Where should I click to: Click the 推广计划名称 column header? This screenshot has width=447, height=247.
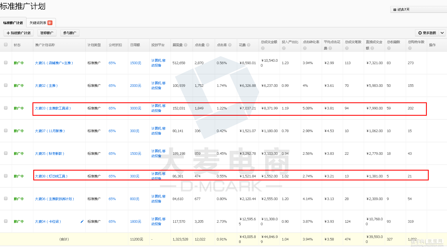coord(45,45)
